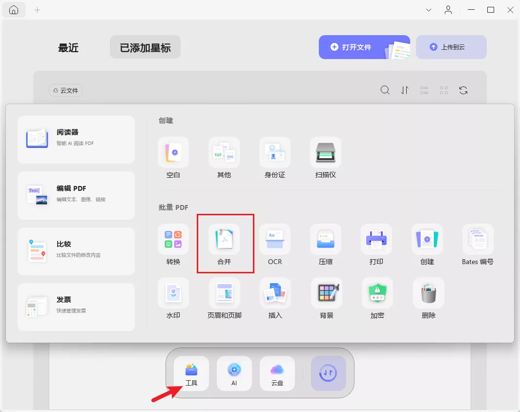The height and width of the screenshot is (412, 520).
Task: Open the 加密 encryption tool
Action: pyautogui.click(x=376, y=298)
